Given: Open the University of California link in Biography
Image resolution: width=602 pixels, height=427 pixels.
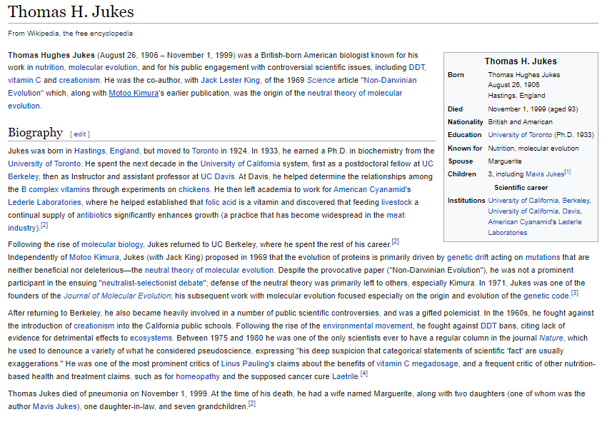Looking at the screenshot, I should pyautogui.click(x=241, y=164).
